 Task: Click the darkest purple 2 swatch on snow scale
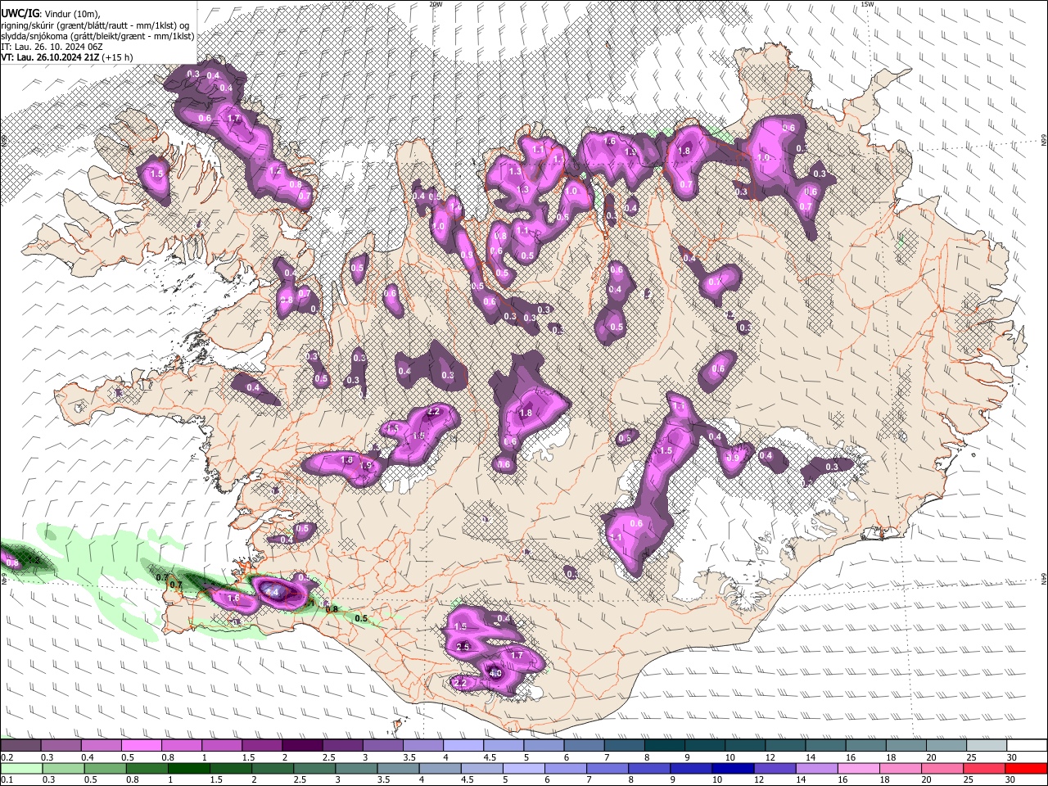pos(302,745)
